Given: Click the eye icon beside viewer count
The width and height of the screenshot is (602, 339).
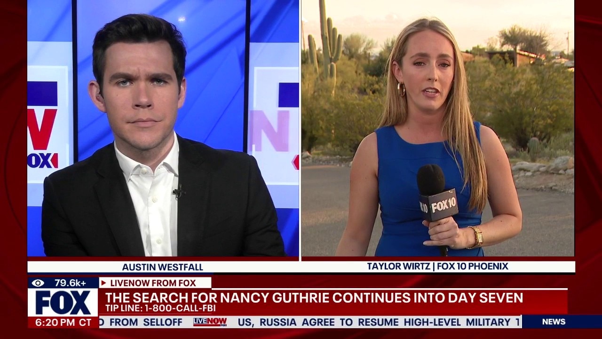Looking at the screenshot, I should (x=38, y=283).
